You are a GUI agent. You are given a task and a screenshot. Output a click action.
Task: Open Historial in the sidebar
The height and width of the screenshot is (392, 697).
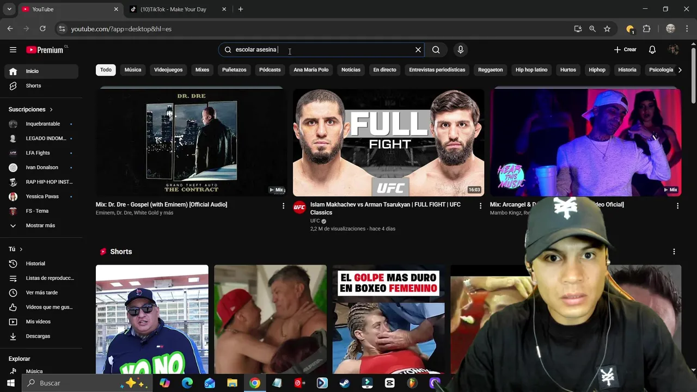tap(41, 264)
